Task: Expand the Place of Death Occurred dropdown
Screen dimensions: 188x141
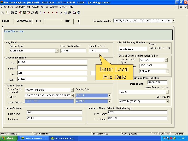Action: (x=72, y=90)
